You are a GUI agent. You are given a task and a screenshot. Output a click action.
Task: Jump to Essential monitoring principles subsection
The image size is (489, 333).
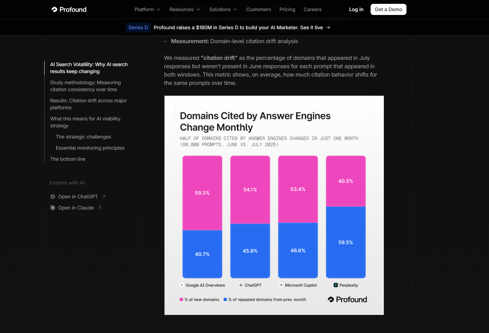pos(90,148)
